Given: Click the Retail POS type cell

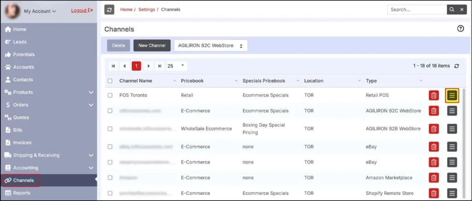Looking at the screenshot, I should [377, 95].
